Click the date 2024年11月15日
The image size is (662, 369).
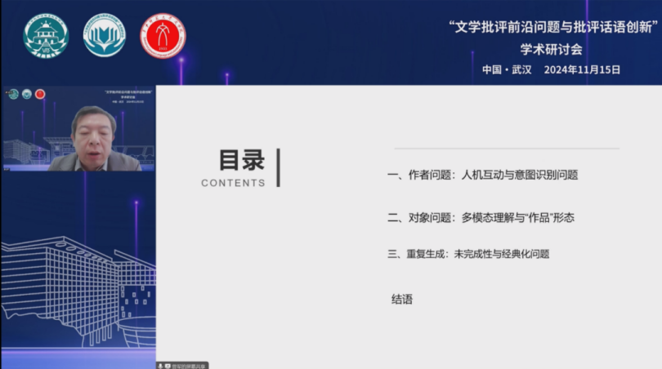click(x=582, y=69)
